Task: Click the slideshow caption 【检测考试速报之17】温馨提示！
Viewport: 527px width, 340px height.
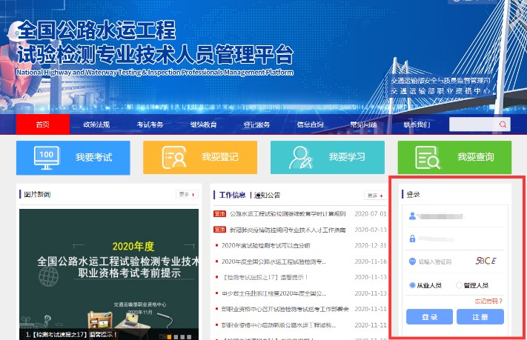Action: [x=72, y=334]
